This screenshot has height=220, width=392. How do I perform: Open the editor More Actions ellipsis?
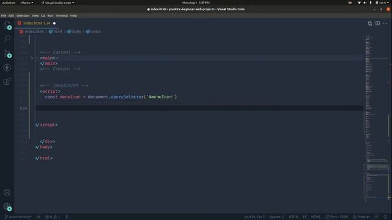click(x=385, y=23)
